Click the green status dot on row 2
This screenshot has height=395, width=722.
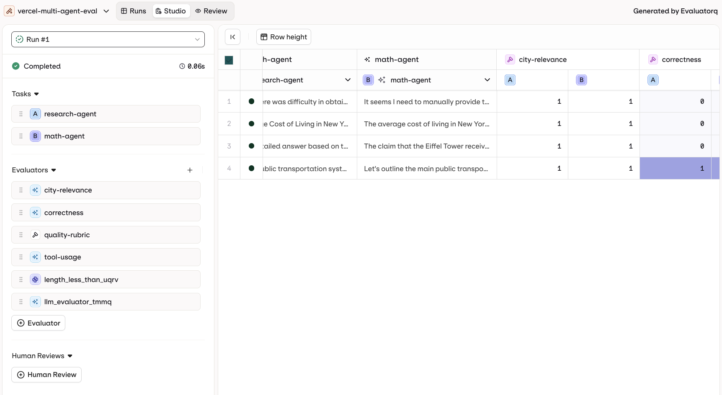pos(251,124)
